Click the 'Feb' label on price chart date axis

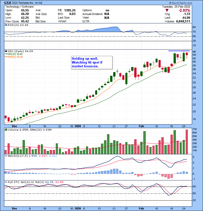click(141, 126)
